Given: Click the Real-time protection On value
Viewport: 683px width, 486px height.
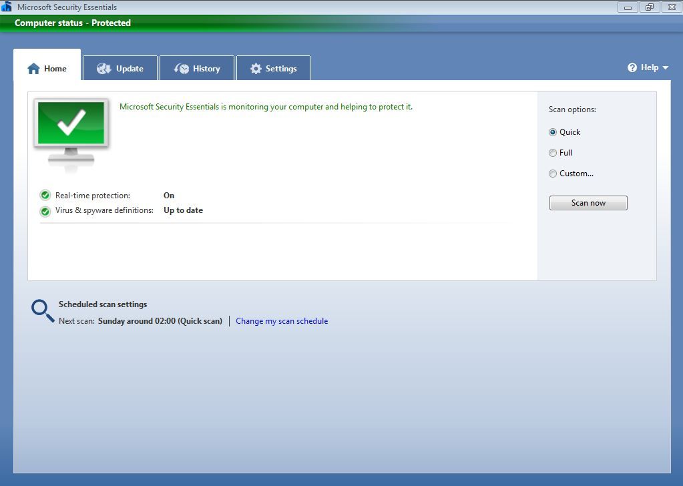Looking at the screenshot, I should [169, 196].
